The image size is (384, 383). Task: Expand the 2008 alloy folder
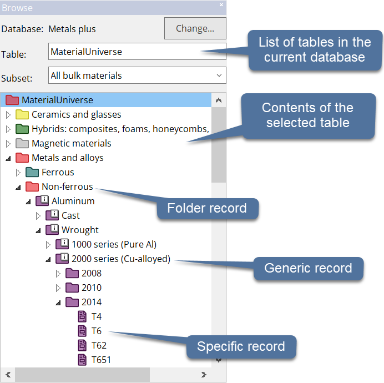tap(58, 274)
